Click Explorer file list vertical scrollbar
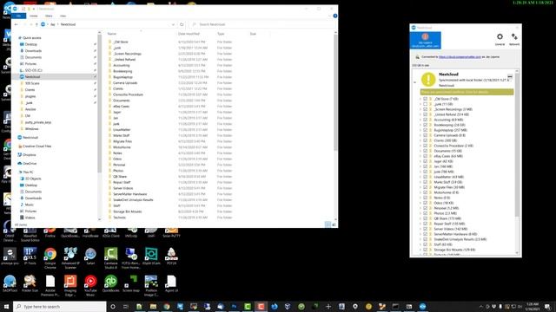 click(x=335, y=92)
